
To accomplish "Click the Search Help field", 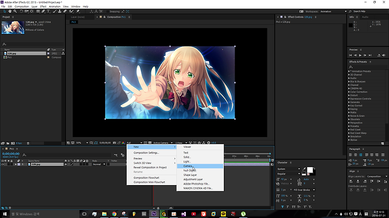I will pyautogui.click(x=370, y=11).
